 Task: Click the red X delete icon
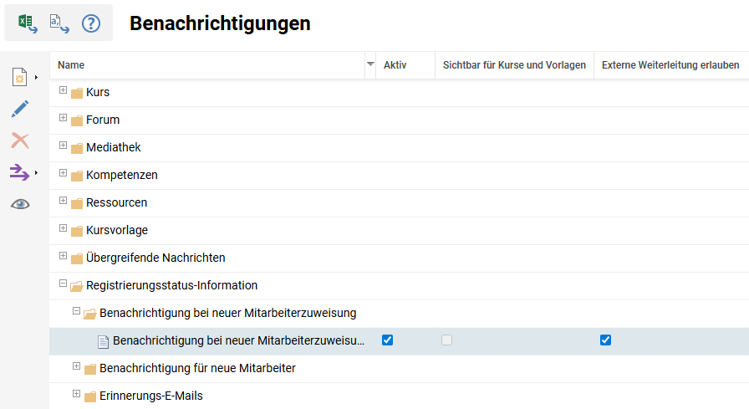19,141
